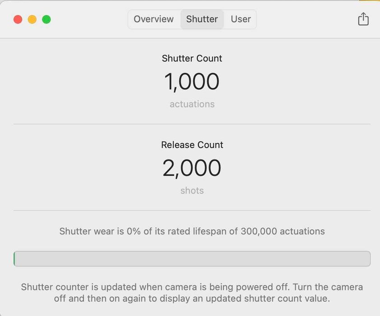The height and width of the screenshot is (316, 380).
Task: Click the shutter wear progress bar
Action: tap(192, 259)
